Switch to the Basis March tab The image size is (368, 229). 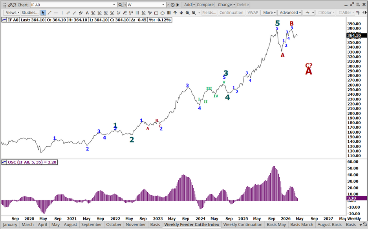(302, 225)
